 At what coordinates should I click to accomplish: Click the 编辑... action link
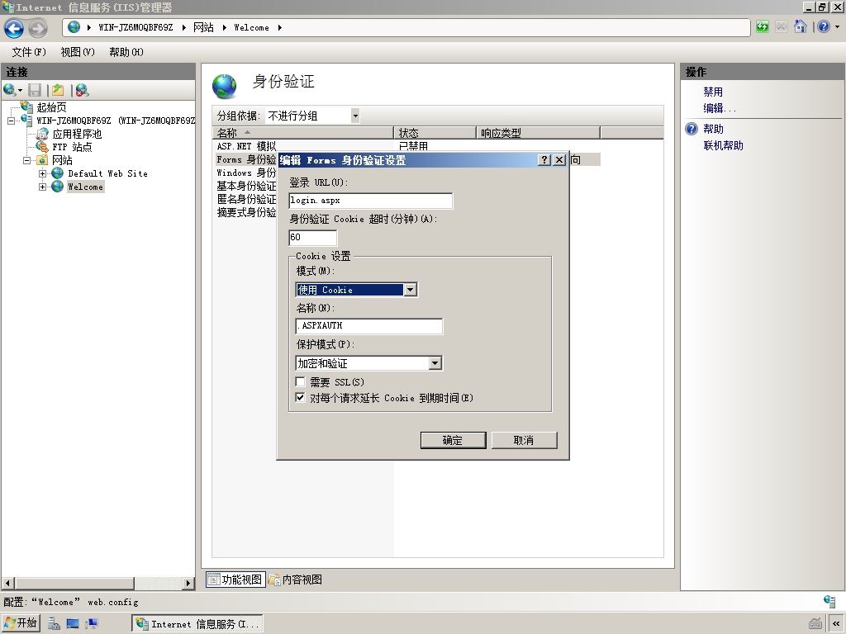point(720,108)
